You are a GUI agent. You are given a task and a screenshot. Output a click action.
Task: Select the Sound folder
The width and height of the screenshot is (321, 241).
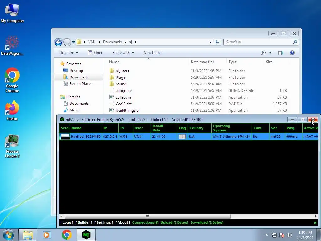118,84
